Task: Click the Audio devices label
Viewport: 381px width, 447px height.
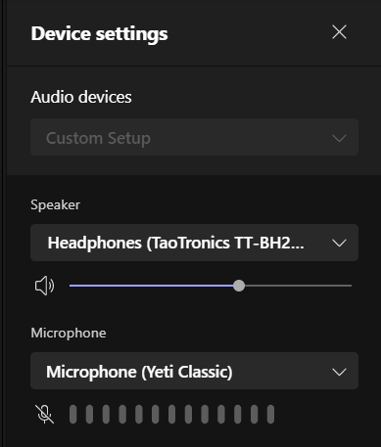Action: 81,97
